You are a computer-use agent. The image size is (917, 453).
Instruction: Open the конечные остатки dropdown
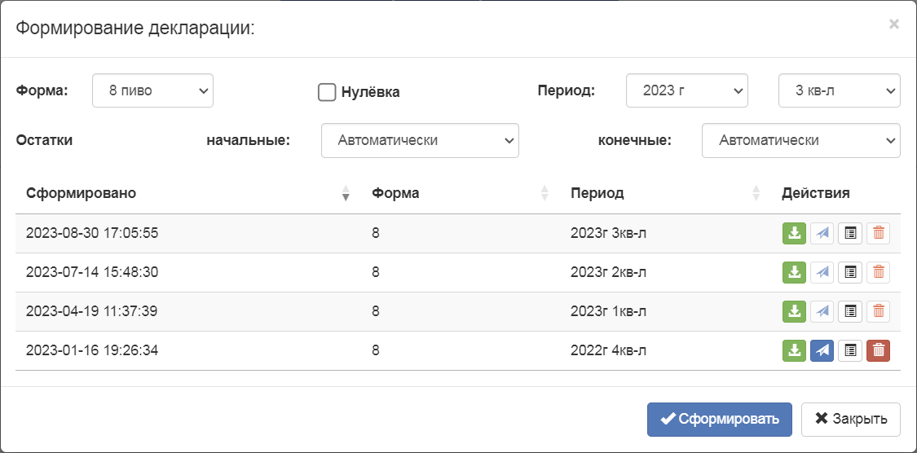800,140
